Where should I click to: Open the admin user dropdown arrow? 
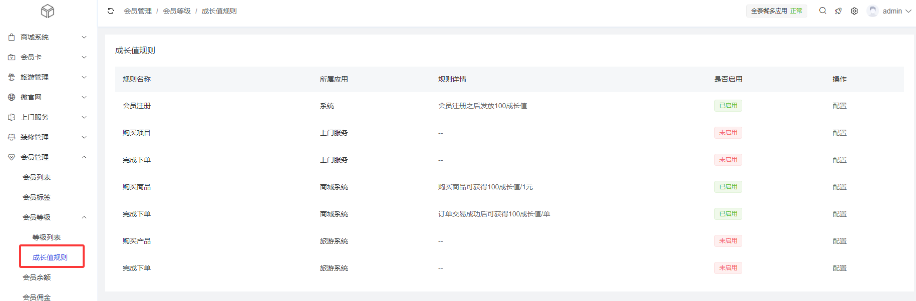tap(908, 11)
